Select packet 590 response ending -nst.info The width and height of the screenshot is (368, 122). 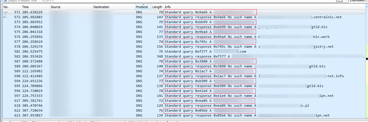pos(204,76)
